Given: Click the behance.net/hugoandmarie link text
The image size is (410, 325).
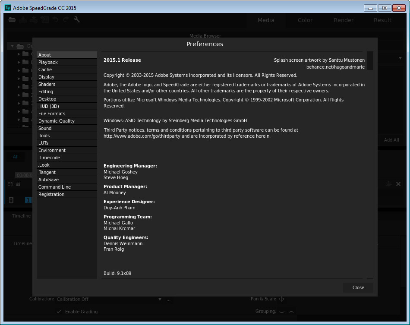Looking at the screenshot, I should pos(335,67).
